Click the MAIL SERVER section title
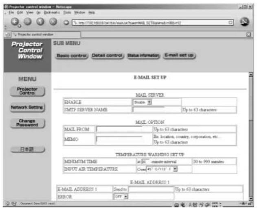 (150, 95)
